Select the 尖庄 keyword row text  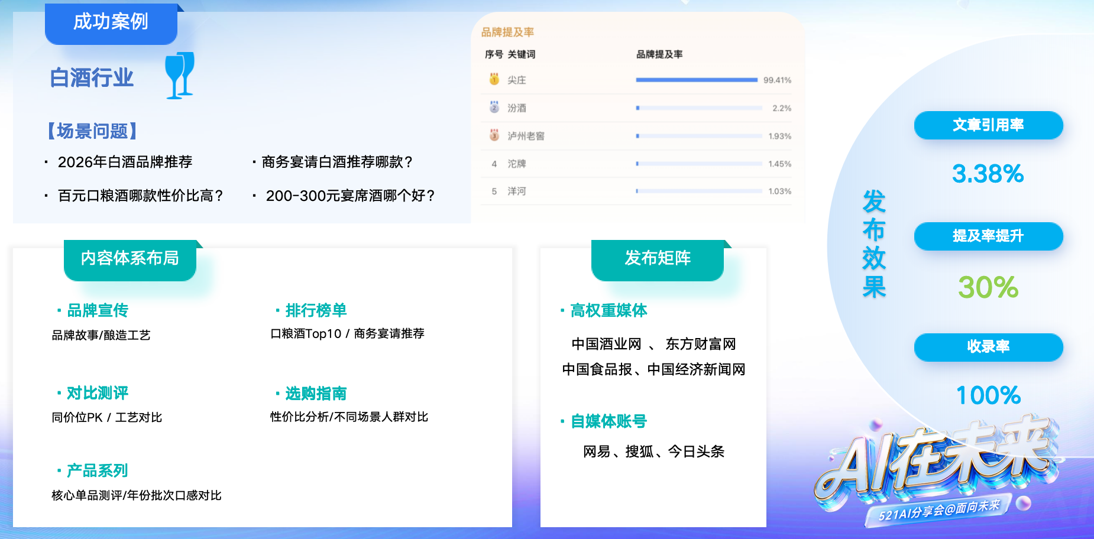[517, 80]
